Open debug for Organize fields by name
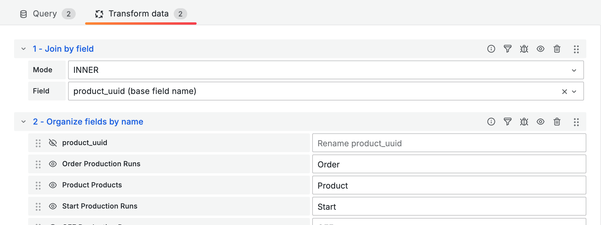The width and height of the screenshot is (601, 225). coord(524,122)
